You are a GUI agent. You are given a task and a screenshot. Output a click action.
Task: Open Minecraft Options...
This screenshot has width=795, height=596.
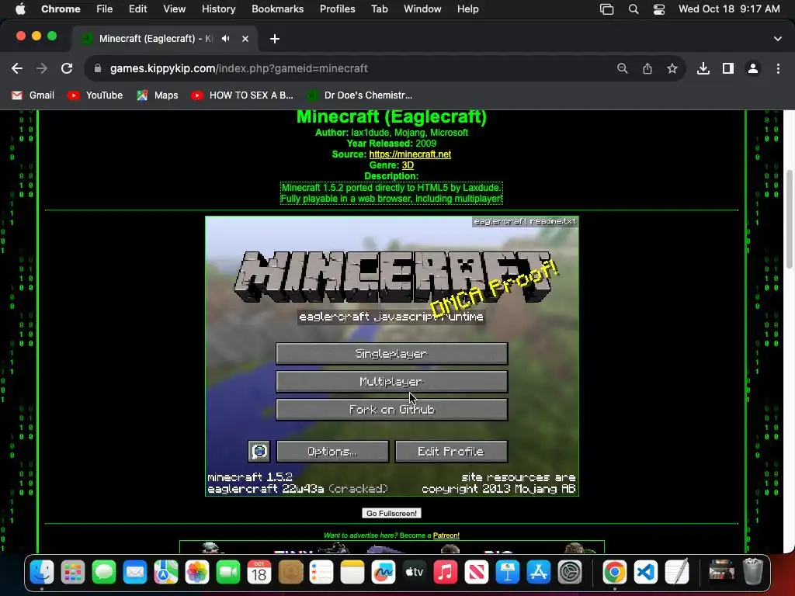point(332,451)
